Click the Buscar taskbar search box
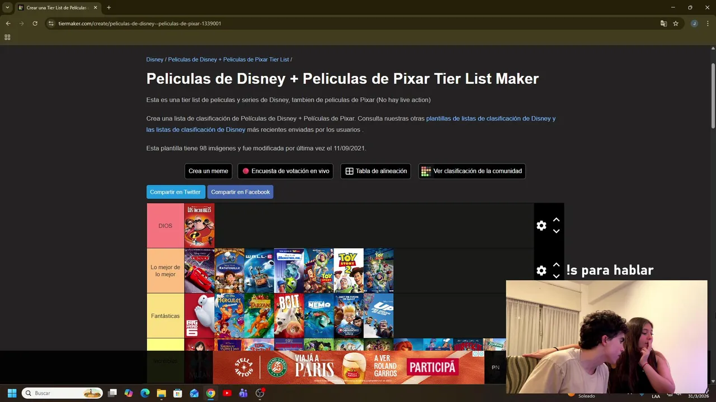The height and width of the screenshot is (402, 716). click(62, 393)
